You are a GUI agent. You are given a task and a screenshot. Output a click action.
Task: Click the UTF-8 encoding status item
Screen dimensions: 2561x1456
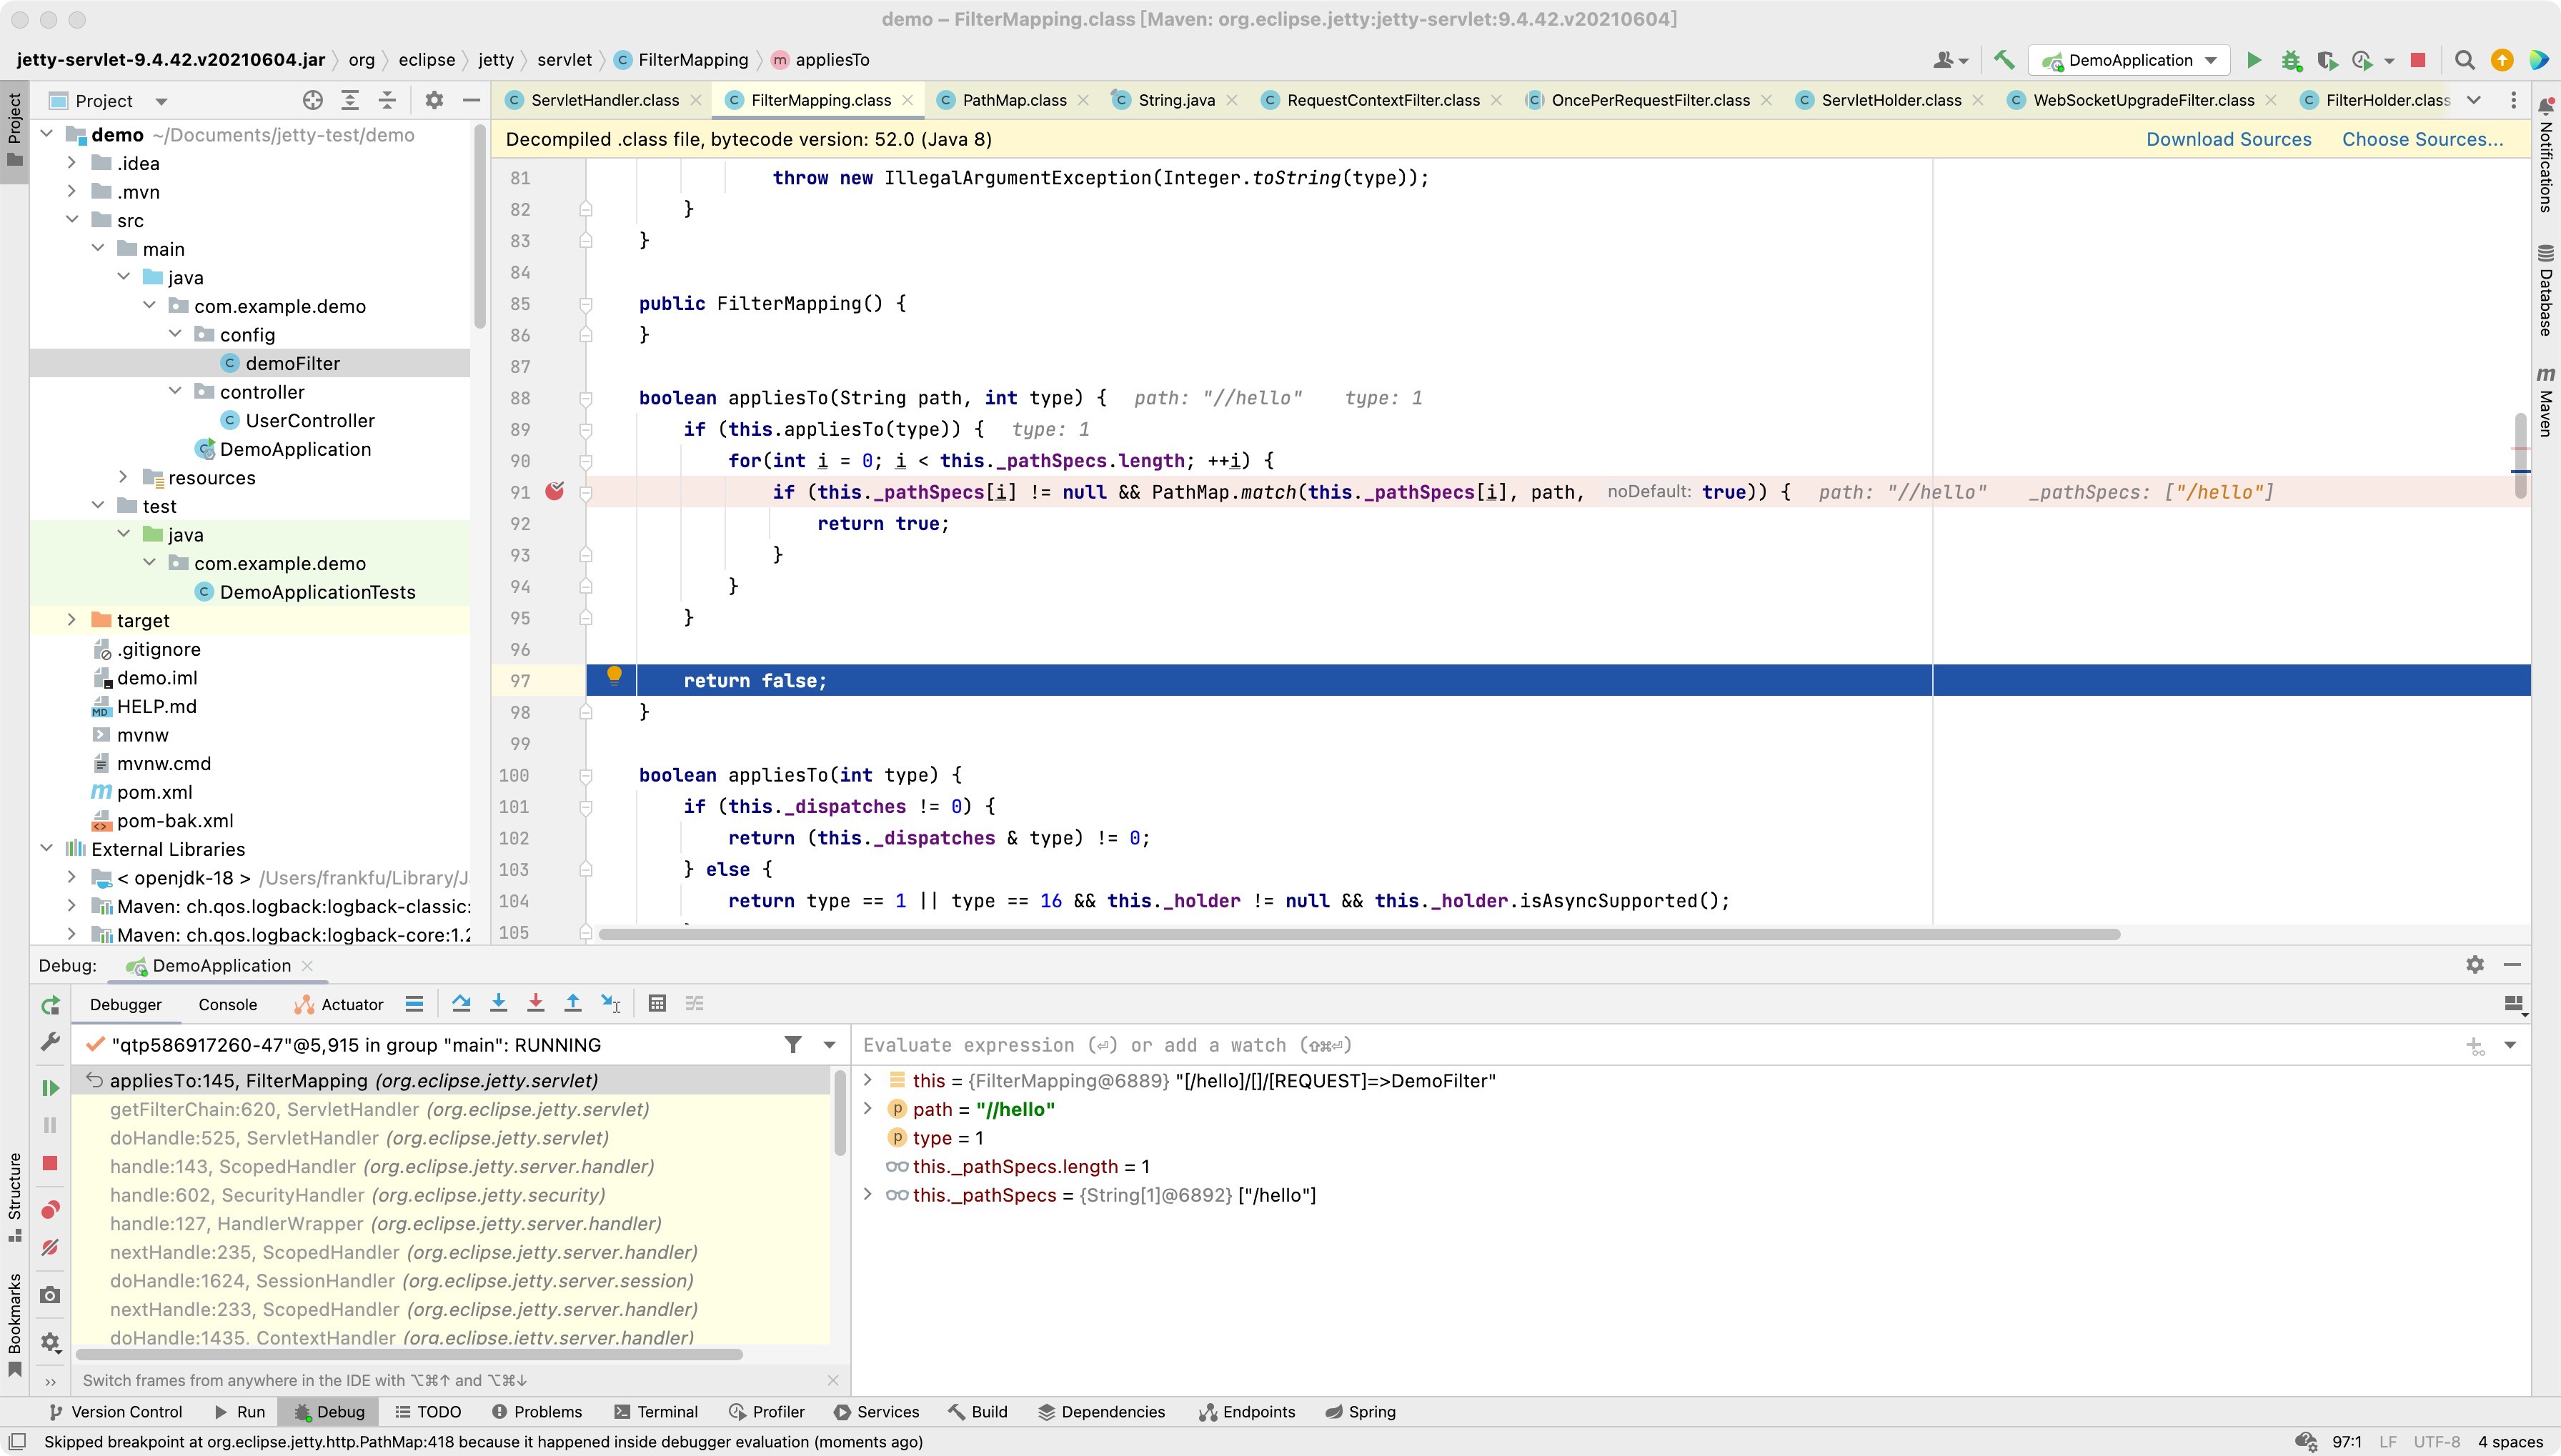[2437, 1441]
